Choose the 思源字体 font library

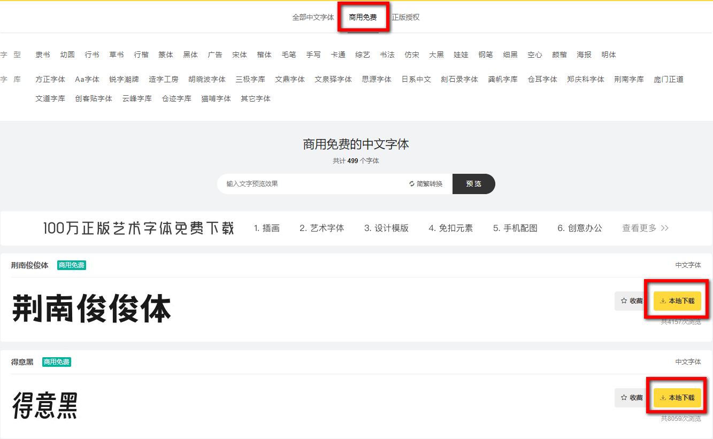pyautogui.click(x=375, y=79)
